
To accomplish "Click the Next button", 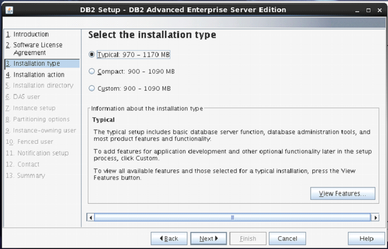I will click(208, 239).
